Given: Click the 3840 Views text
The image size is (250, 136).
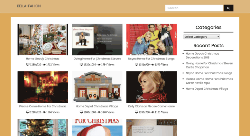Looking at the screenshot, I should [107, 112].
